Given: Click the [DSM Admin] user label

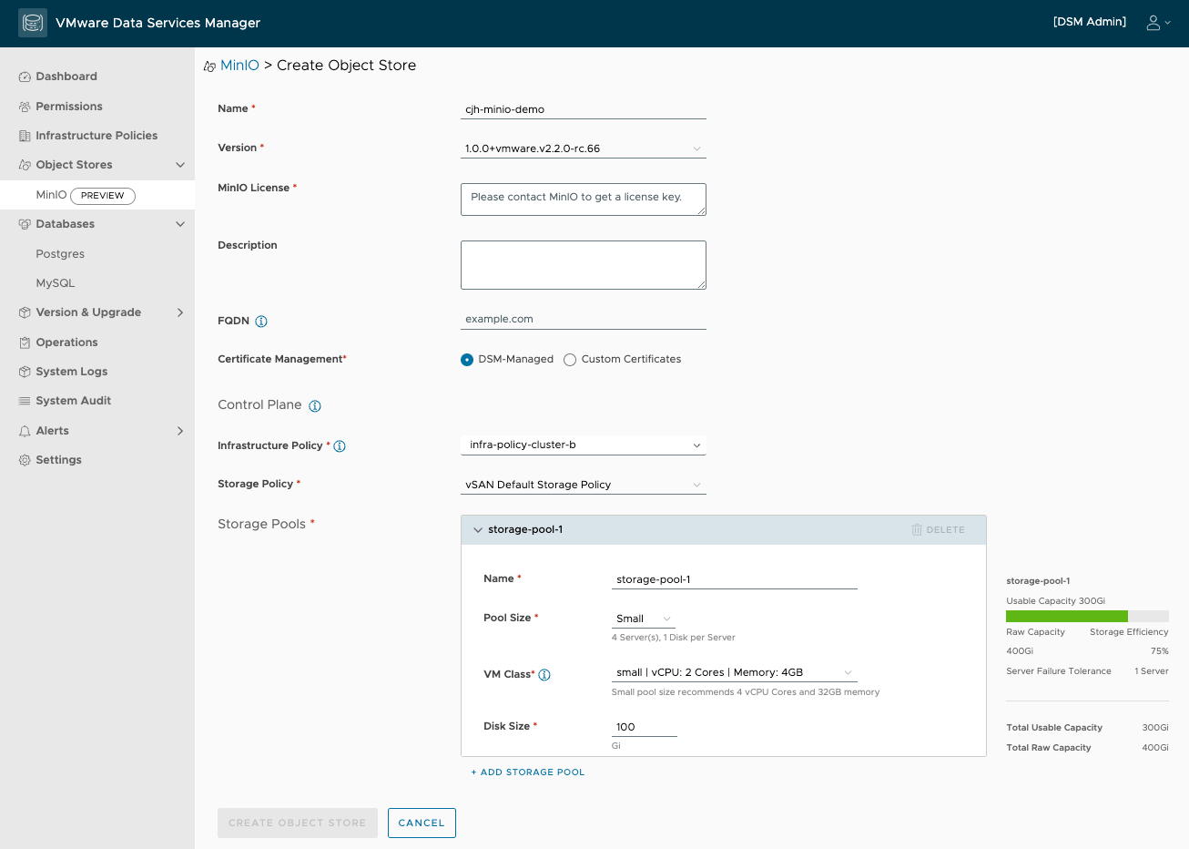Looking at the screenshot, I should tap(1090, 22).
